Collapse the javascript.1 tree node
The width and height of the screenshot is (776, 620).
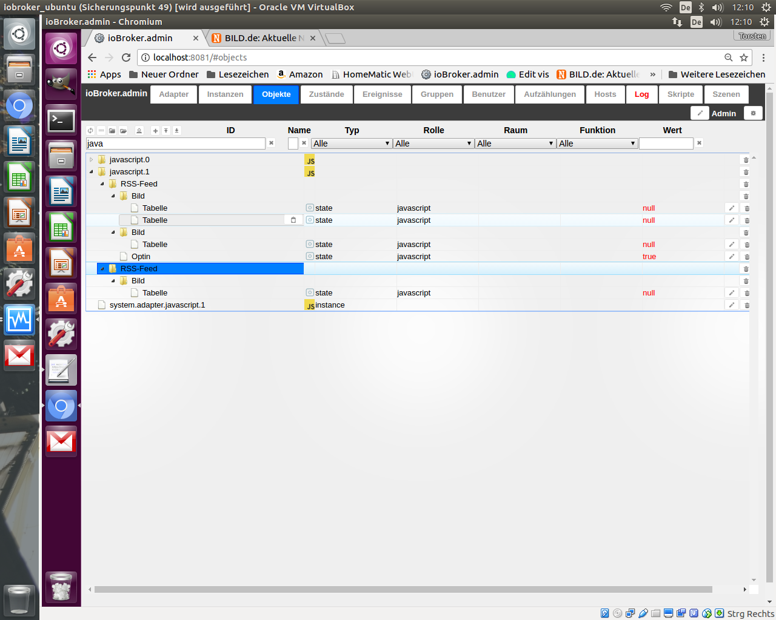(x=92, y=172)
